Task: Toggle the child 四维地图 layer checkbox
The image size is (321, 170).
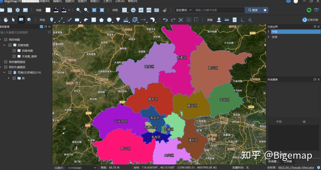Action: 14,51
